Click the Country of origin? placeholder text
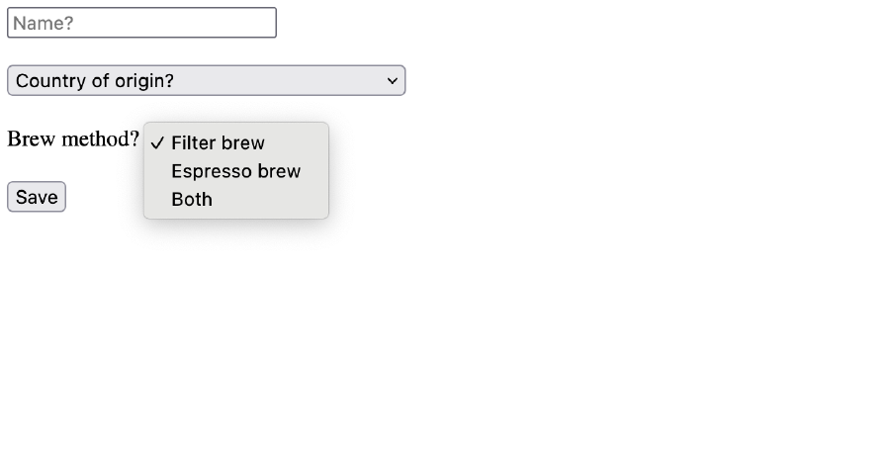895x458 pixels. 95,81
